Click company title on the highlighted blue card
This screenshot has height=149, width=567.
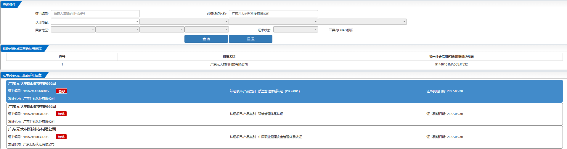click(32, 83)
